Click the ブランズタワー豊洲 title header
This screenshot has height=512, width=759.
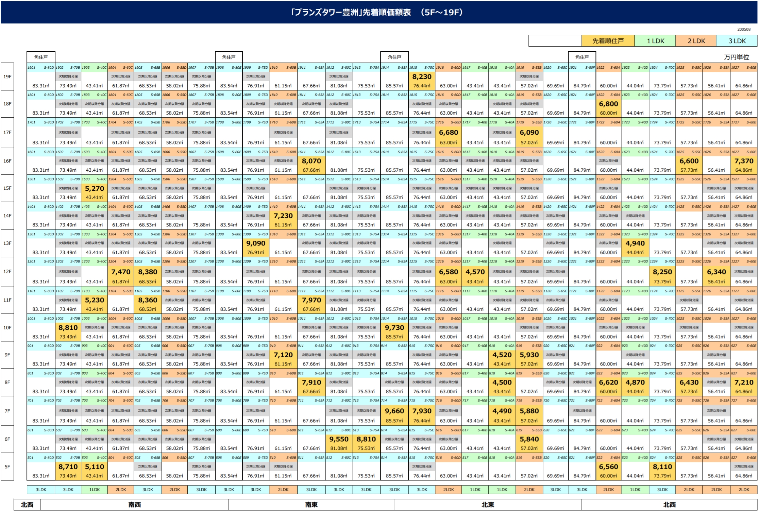(379, 13)
